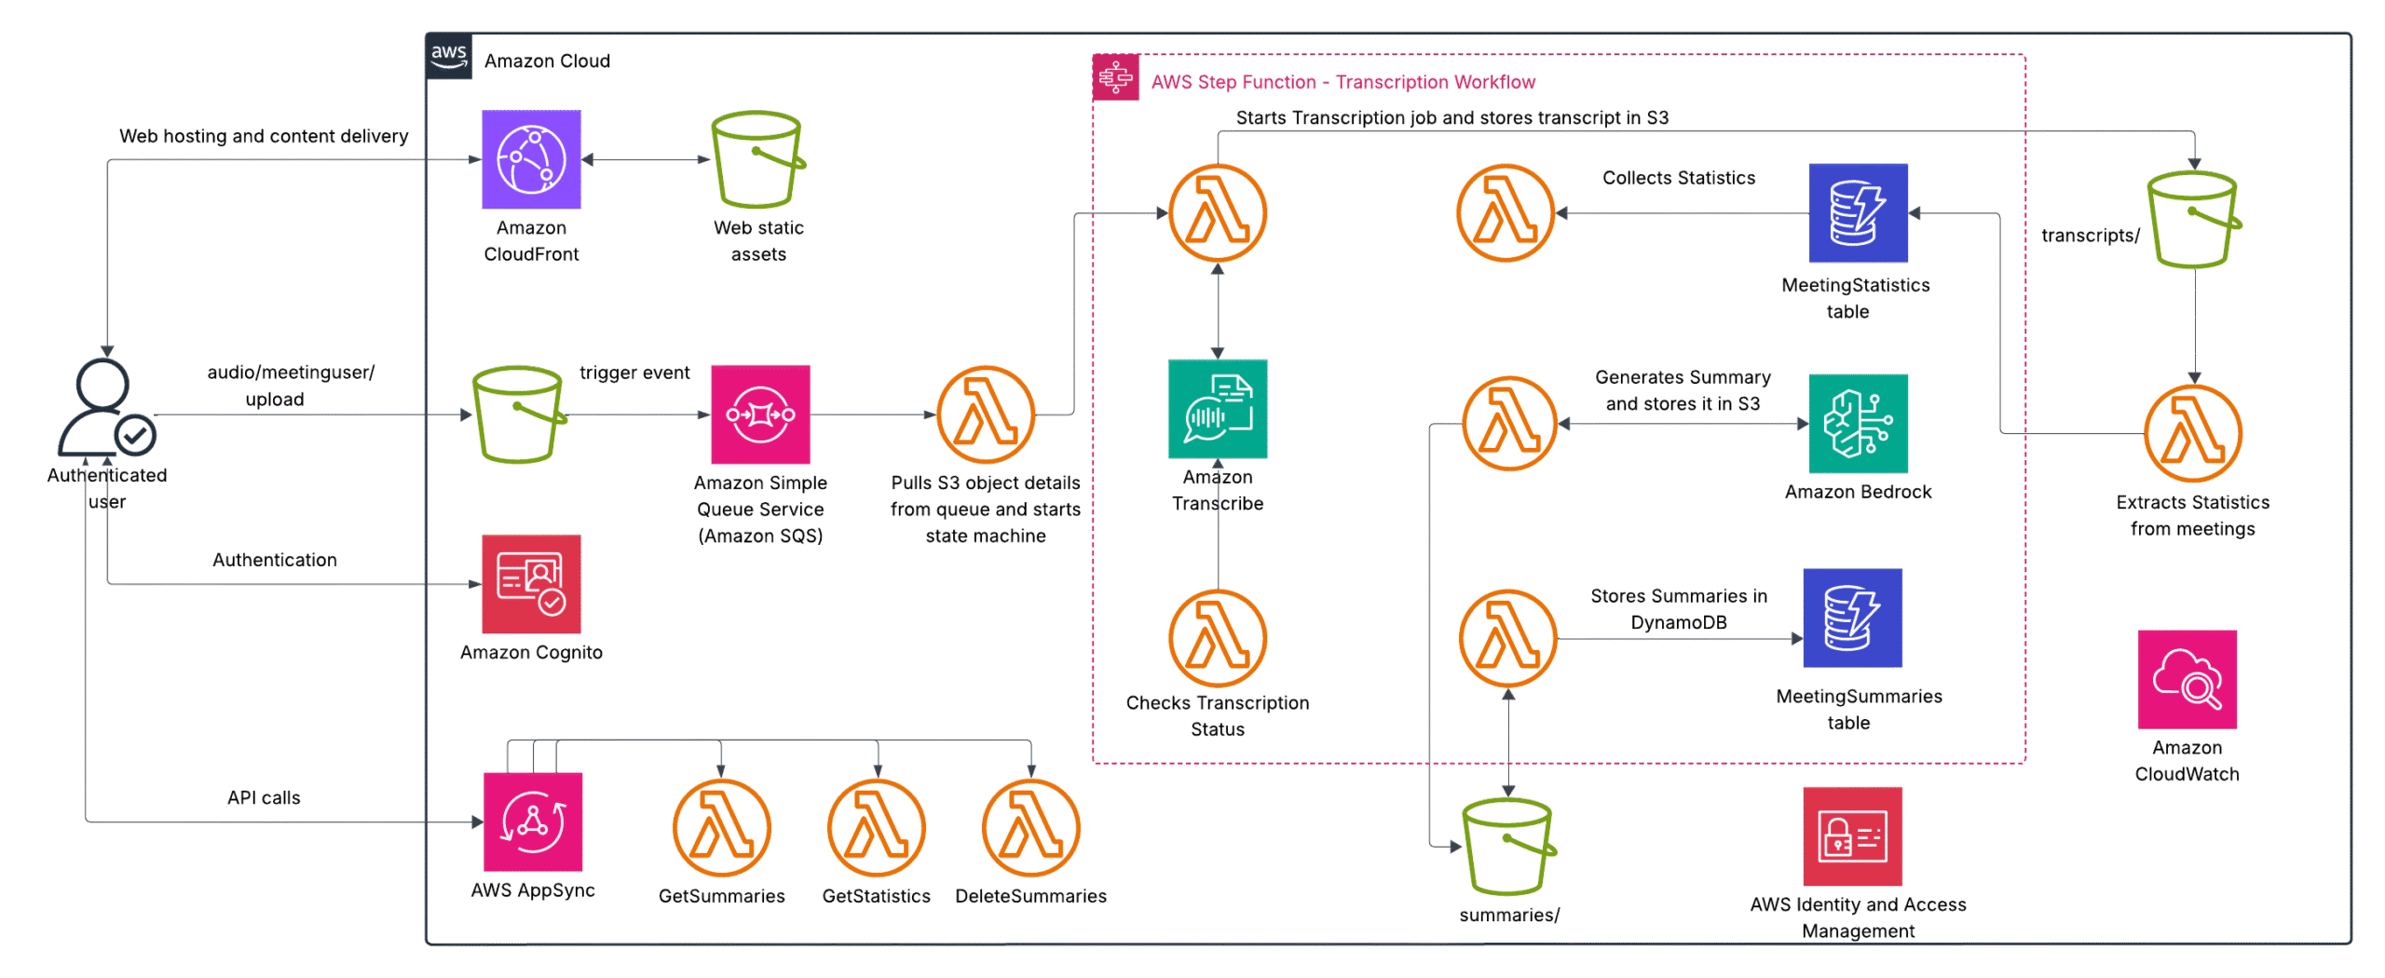Select the Extracts Statistics Lambda icon
The height and width of the screenshot is (978, 2385).
[2193, 434]
